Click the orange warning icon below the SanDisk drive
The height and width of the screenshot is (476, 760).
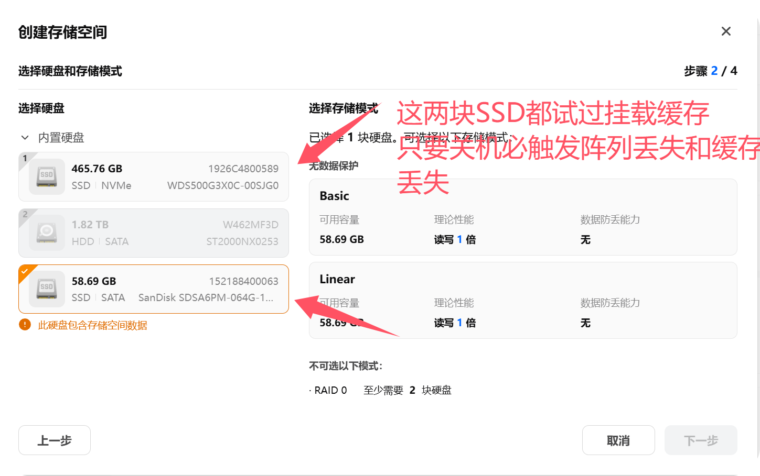coord(26,325)
